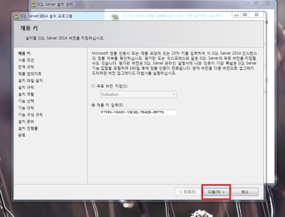Close the SQL Server 2014 setup window
Image resolution: width=285 pixels, height=217 pixels.
point(256,15)
